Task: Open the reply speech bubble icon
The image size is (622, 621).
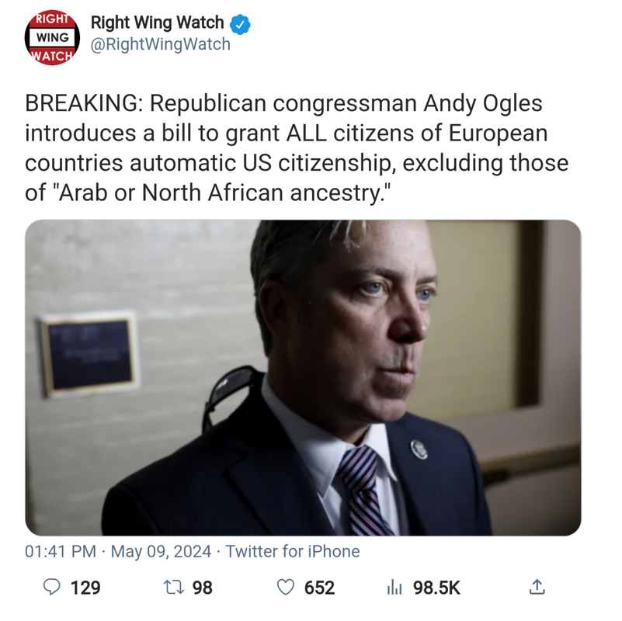Action: point(51,588)
